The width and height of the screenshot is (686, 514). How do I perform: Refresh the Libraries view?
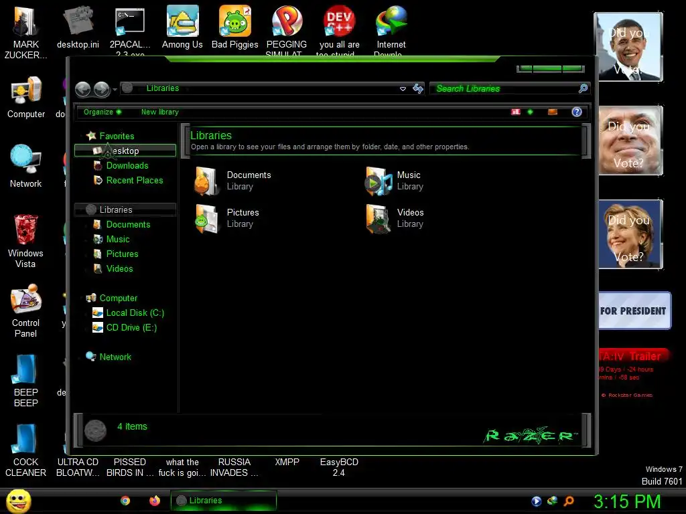coord(418,89)
